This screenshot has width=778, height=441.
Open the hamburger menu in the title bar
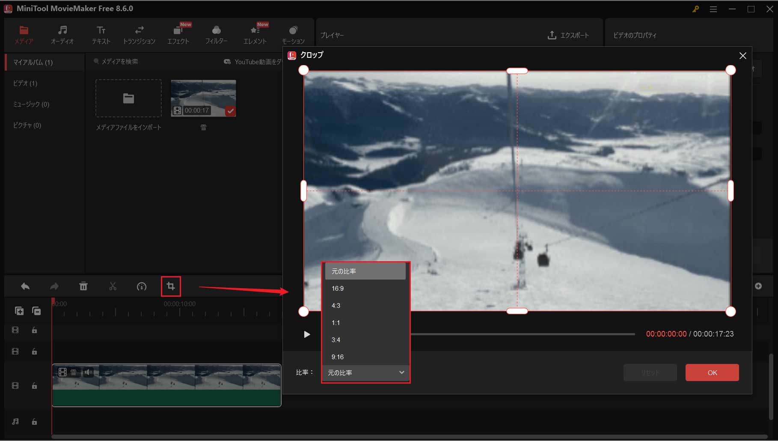click(713, 9)
